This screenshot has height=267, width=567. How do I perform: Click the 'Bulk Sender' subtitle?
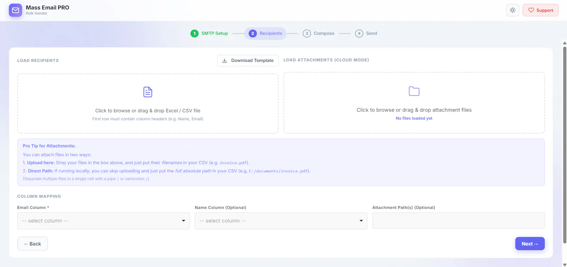pyautogui.click(x=37, y=13)
